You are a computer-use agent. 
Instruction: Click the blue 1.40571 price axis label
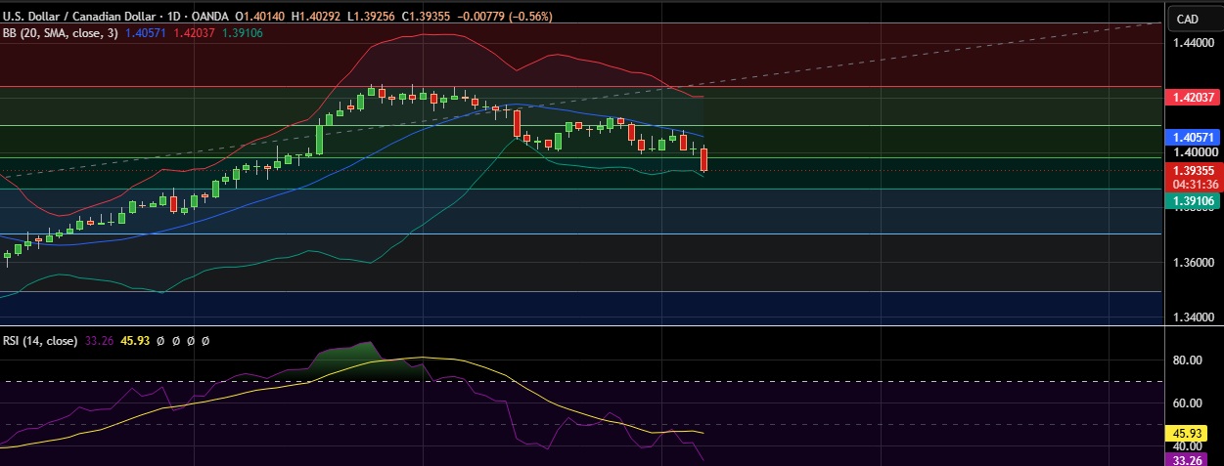(x=1193, y=138)
